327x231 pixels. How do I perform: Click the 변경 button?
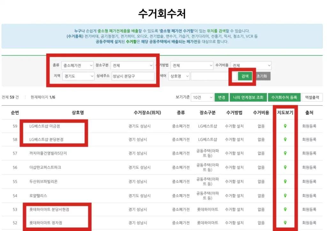[222, 97]
